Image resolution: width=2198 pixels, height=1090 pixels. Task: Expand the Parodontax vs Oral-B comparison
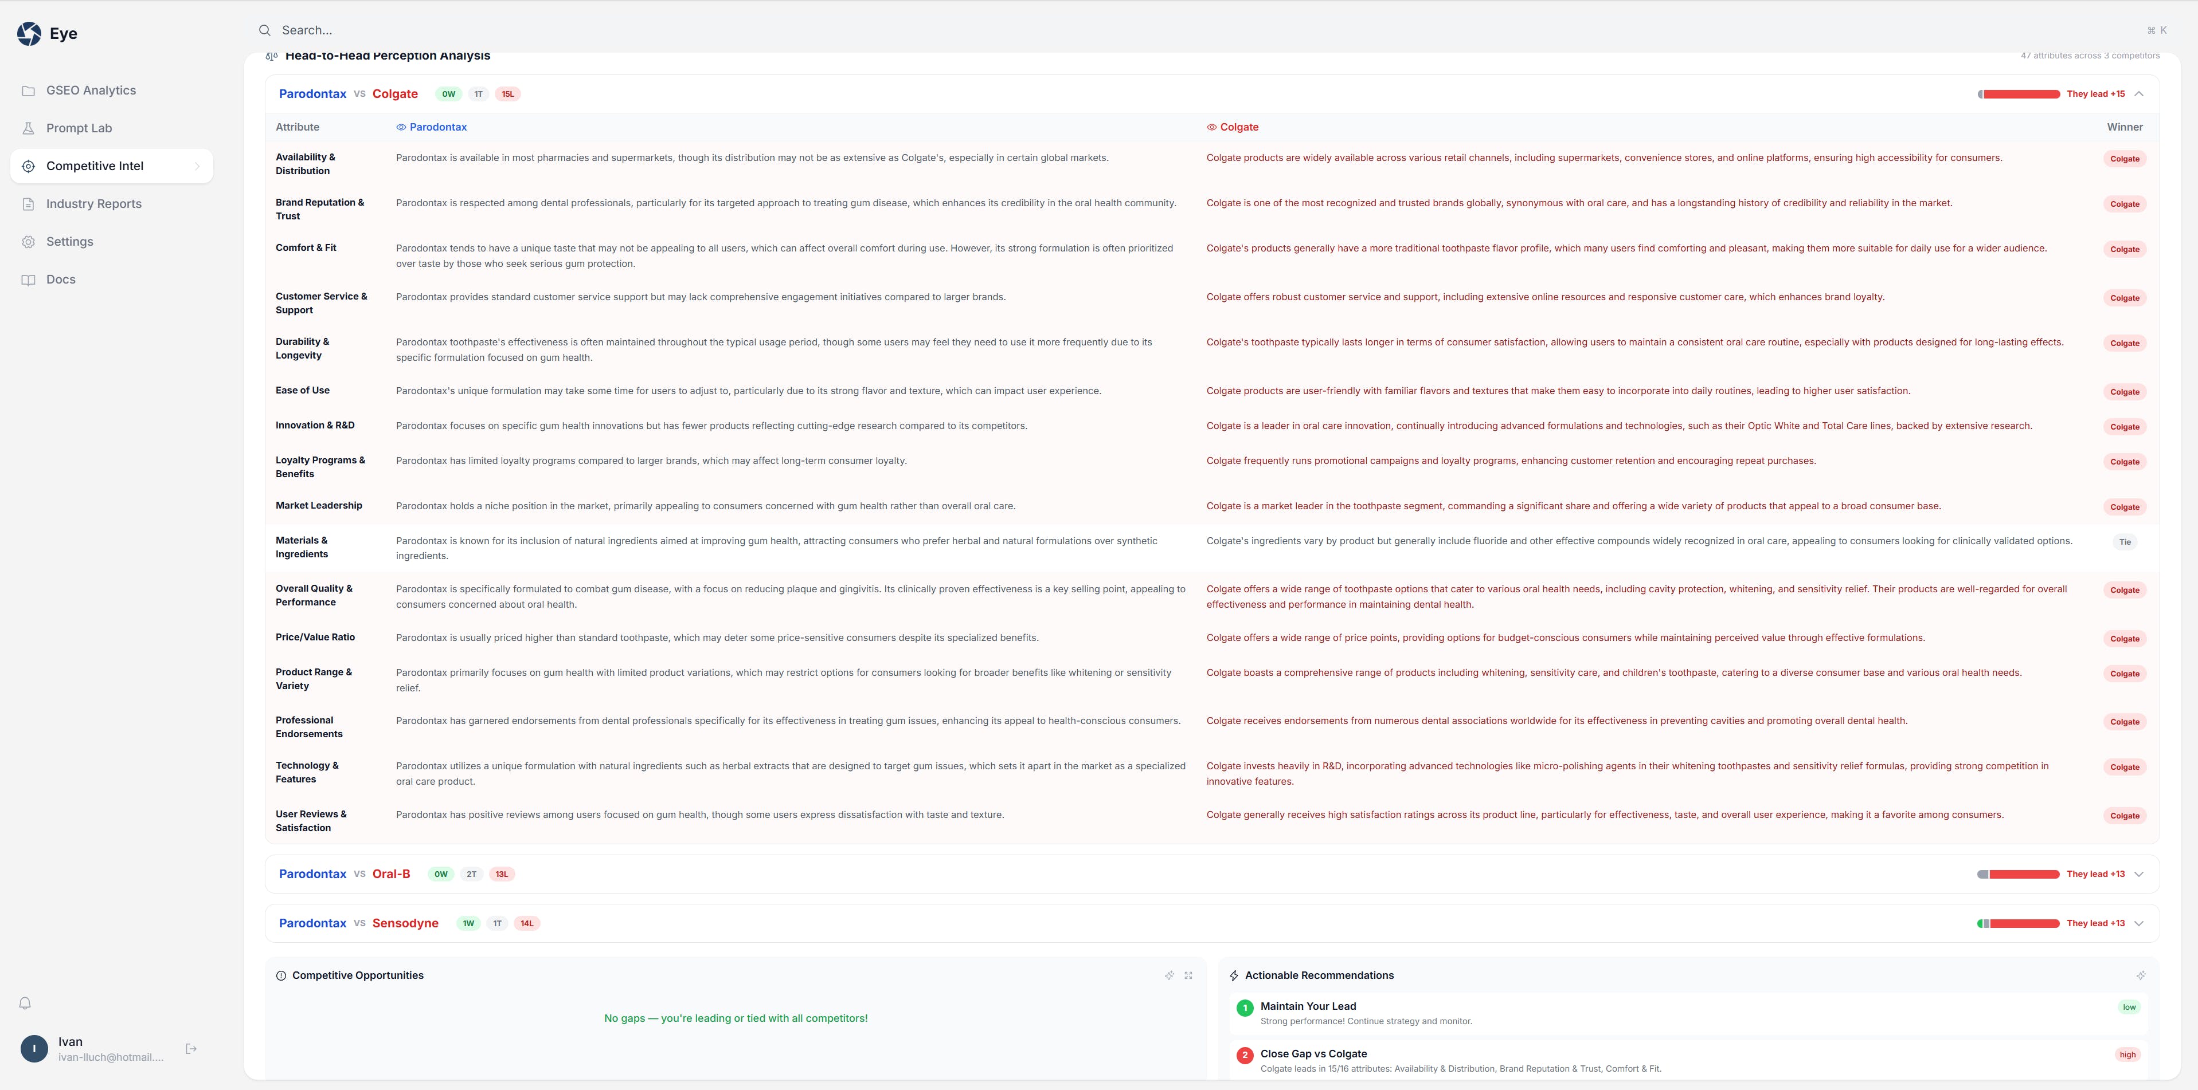[2139, 875]
